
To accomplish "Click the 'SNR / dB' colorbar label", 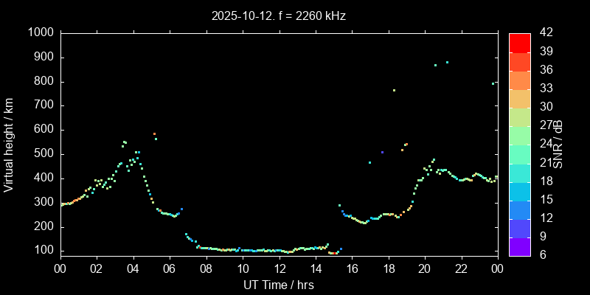I will coord(558,144).
